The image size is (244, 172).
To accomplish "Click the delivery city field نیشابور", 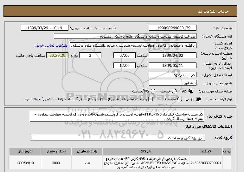I will point(173,83).
